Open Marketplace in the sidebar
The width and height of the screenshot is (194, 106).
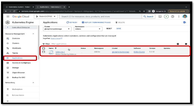(x=17, y=89)
